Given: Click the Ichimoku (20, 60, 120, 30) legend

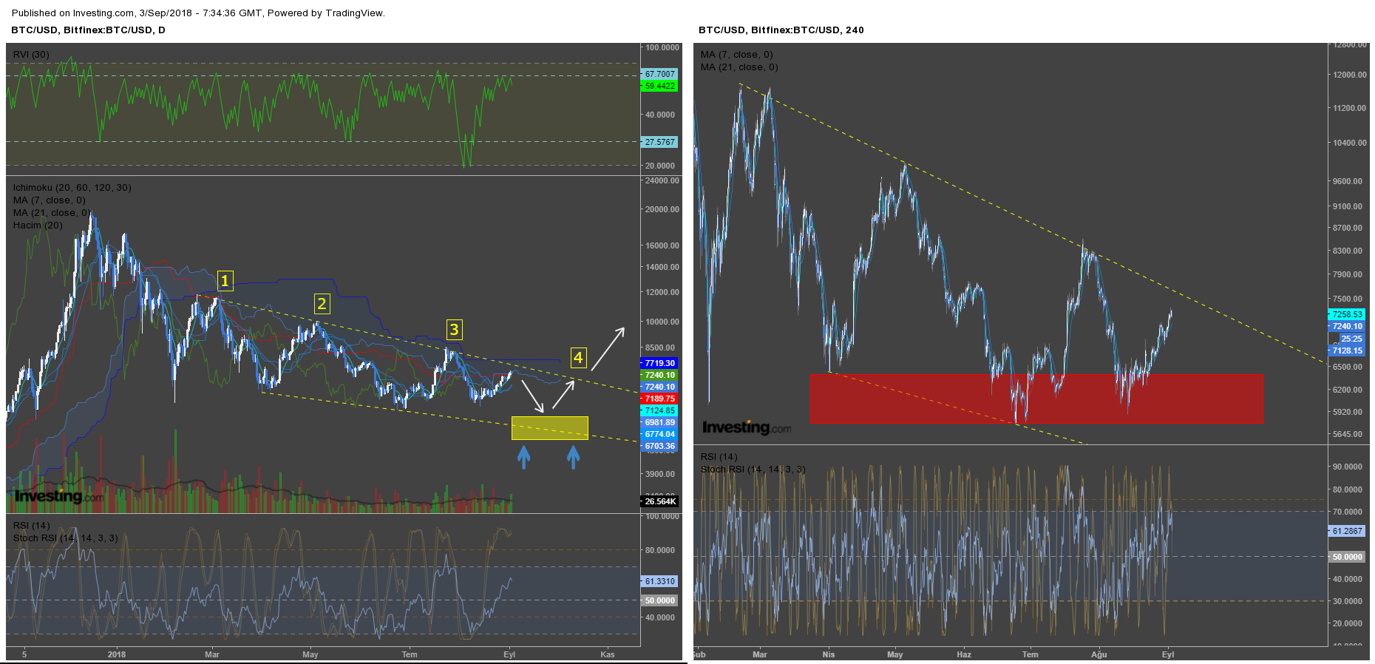Looking at the screenshot, I should [72, 188].
